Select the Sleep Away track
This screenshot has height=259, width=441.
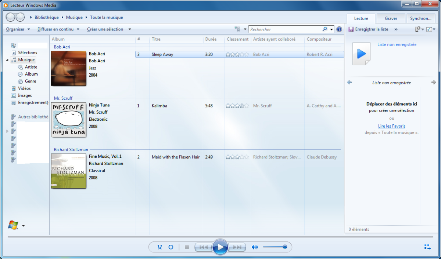coord(240,54)
